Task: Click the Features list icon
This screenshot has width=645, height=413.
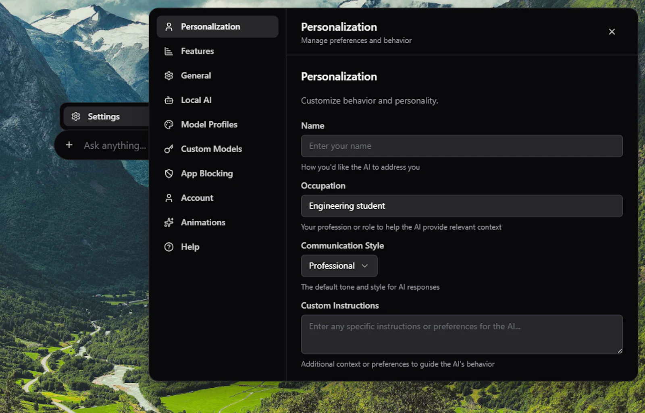Action: pyautogui.click(x=169, y=51)
